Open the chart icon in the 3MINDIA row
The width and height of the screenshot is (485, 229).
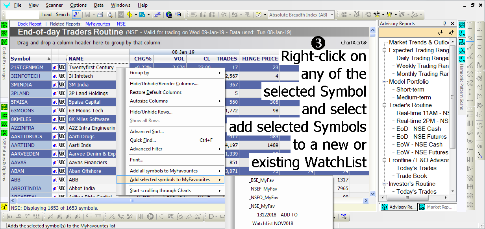[x=55, y=85]
